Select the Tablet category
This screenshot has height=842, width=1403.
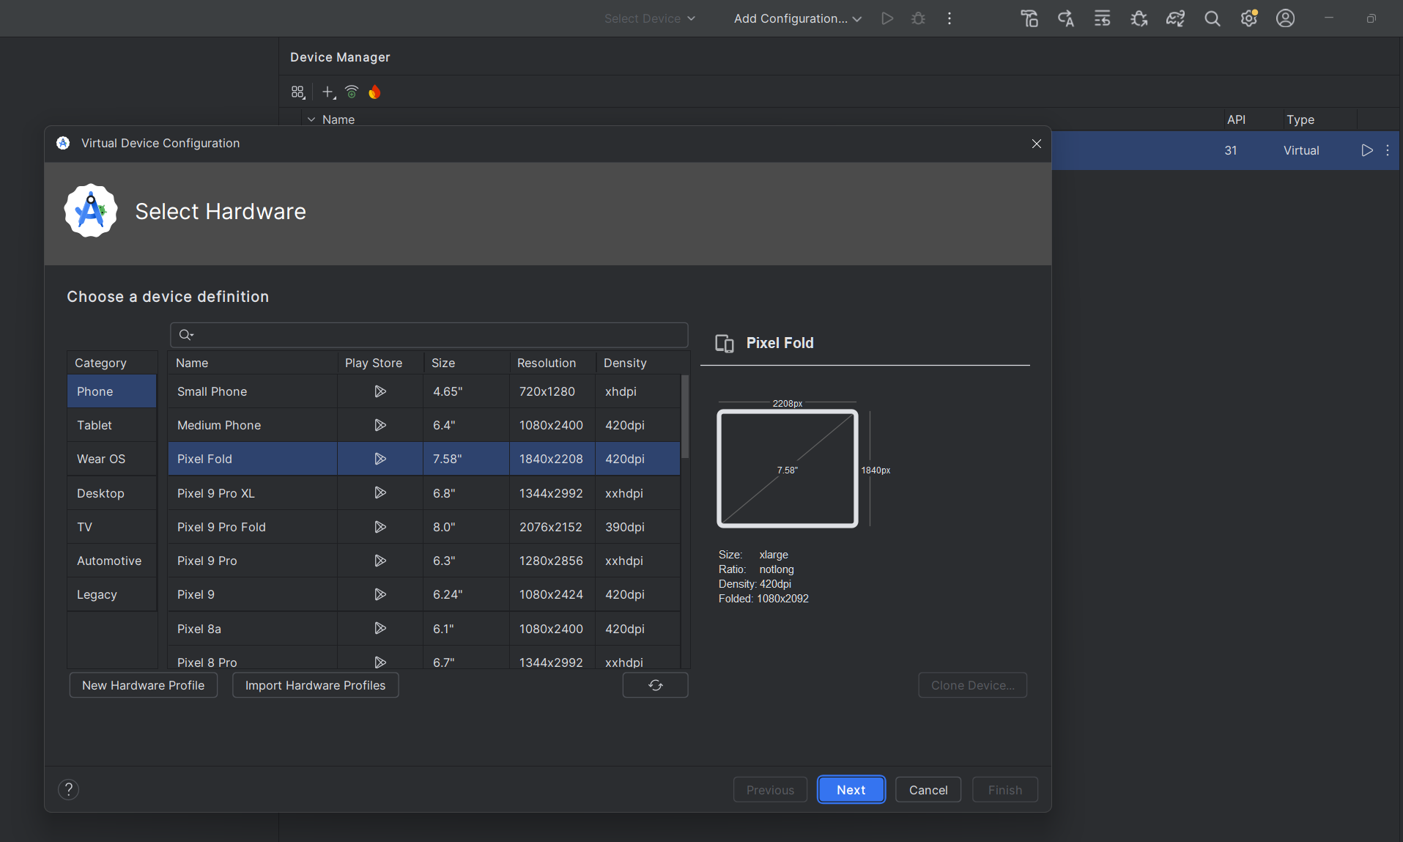tap(111, 425)
